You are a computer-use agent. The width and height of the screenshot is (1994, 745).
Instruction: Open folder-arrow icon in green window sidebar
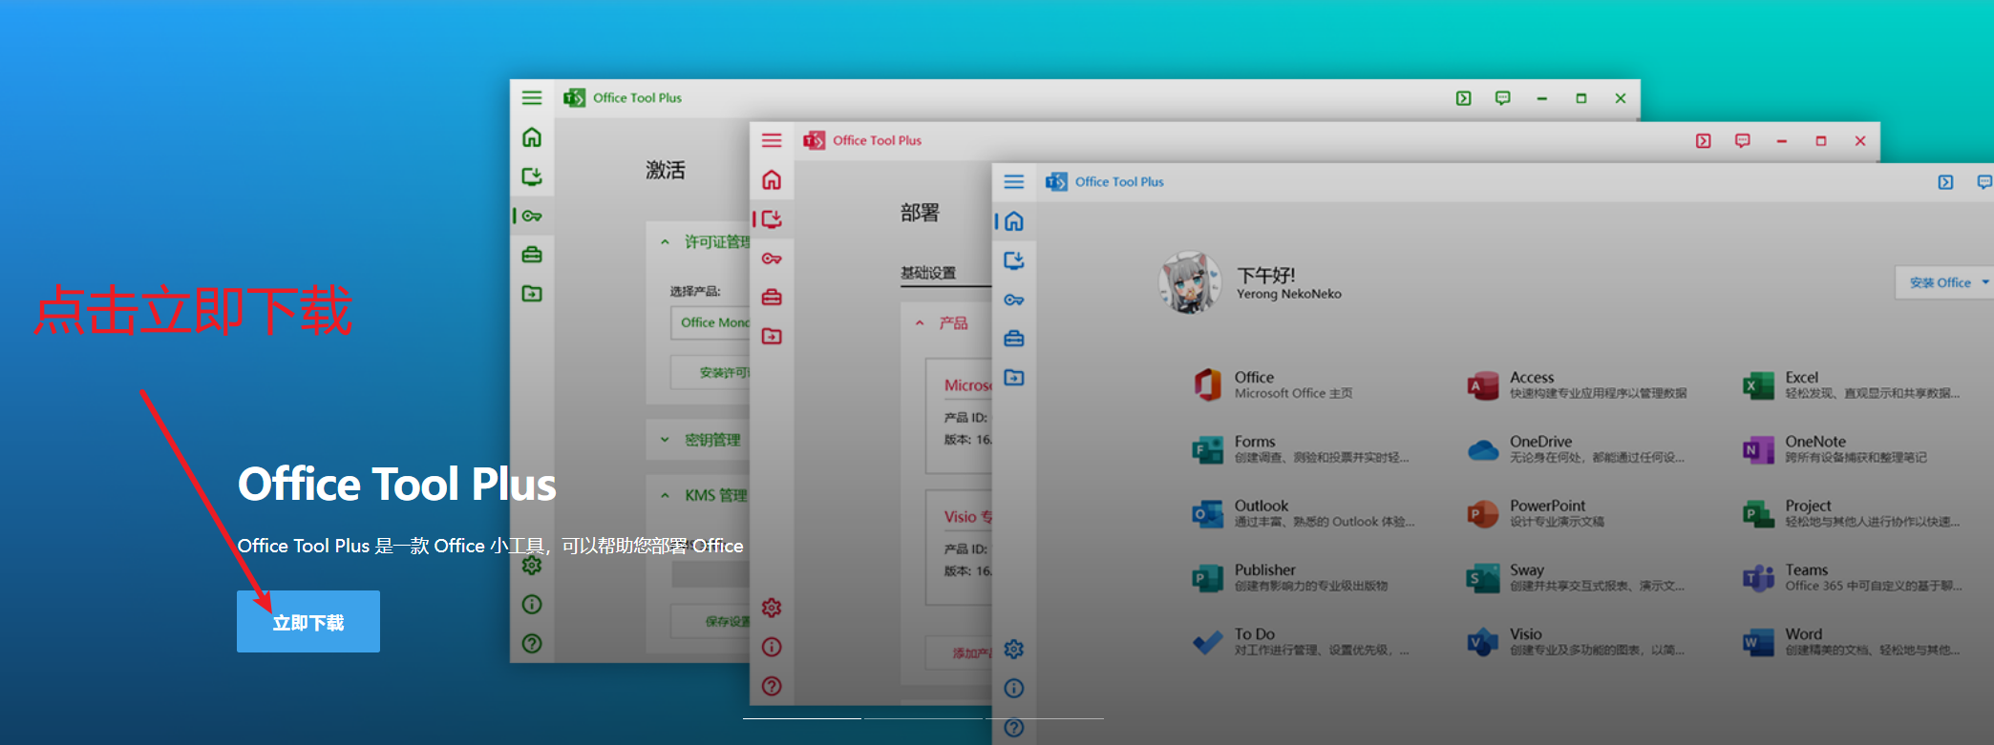(532, 294)
